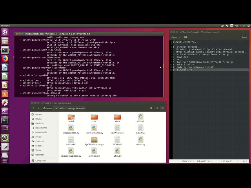The image size is (251, 188).
Task: Select the ESPInterfaces.py file
Action: 94,129
